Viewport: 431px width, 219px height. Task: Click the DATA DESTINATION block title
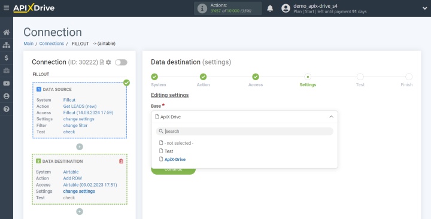point(62,162)
